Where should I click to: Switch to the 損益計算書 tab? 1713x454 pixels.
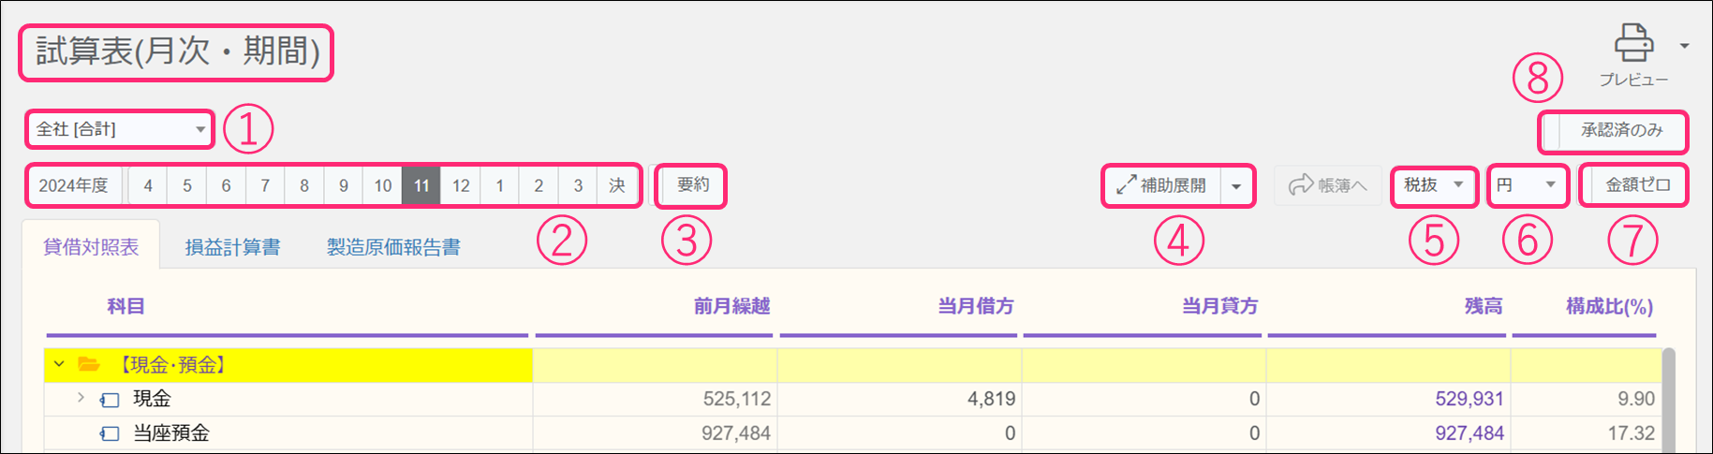(x=232, y=247)
